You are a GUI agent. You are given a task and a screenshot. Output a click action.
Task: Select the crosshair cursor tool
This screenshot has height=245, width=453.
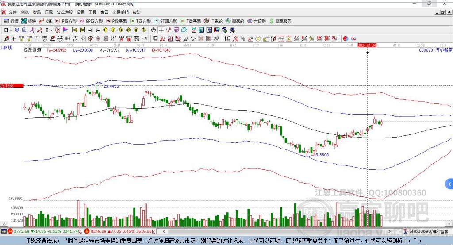(x=161, y=30)
